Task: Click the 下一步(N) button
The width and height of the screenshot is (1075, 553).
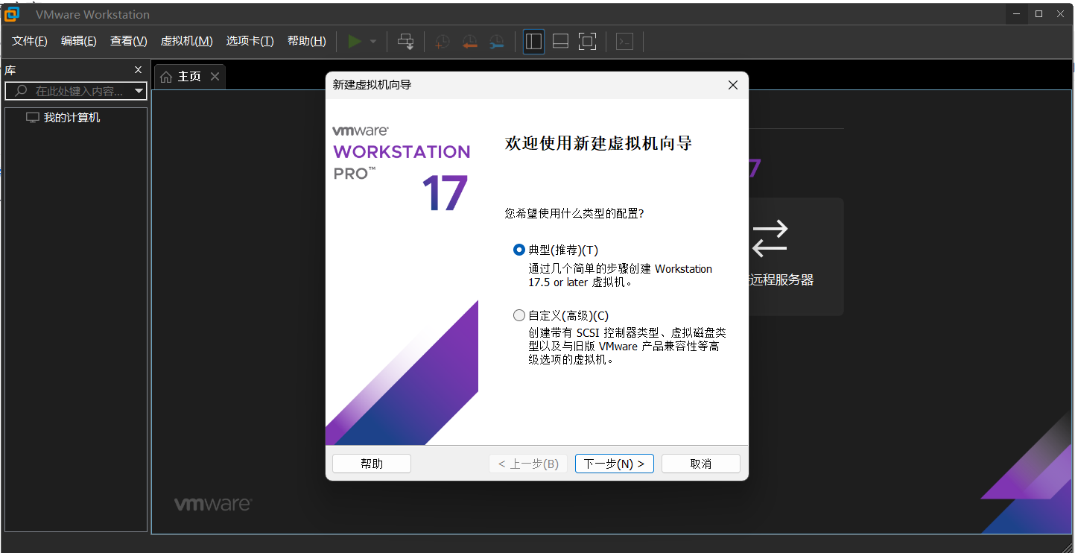Action: [615, 464]
